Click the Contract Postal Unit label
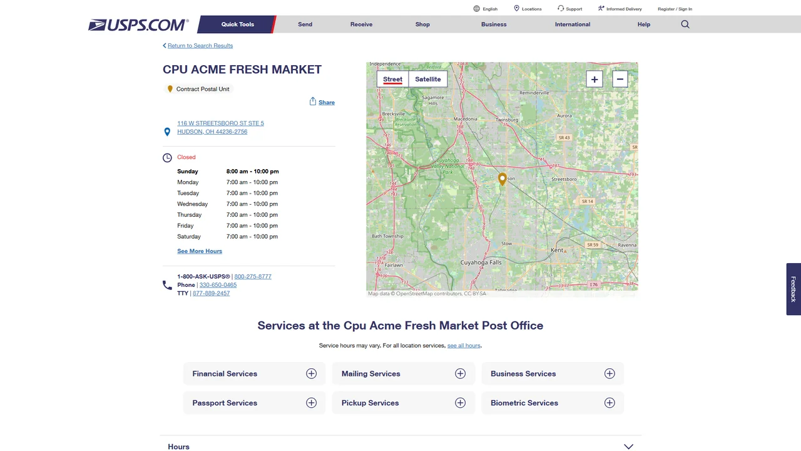Viewport: 801px width, 451px height. [x=203, y=89]
